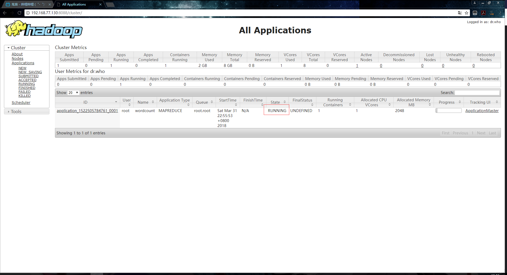Image resolution: width=507 pixels, height=275 pixels.
Task: Open the Scheduler link
Action: click(x=21, y=103)
